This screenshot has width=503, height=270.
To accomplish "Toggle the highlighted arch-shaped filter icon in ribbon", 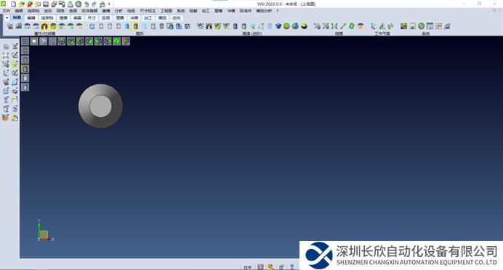I will point(44,26).
